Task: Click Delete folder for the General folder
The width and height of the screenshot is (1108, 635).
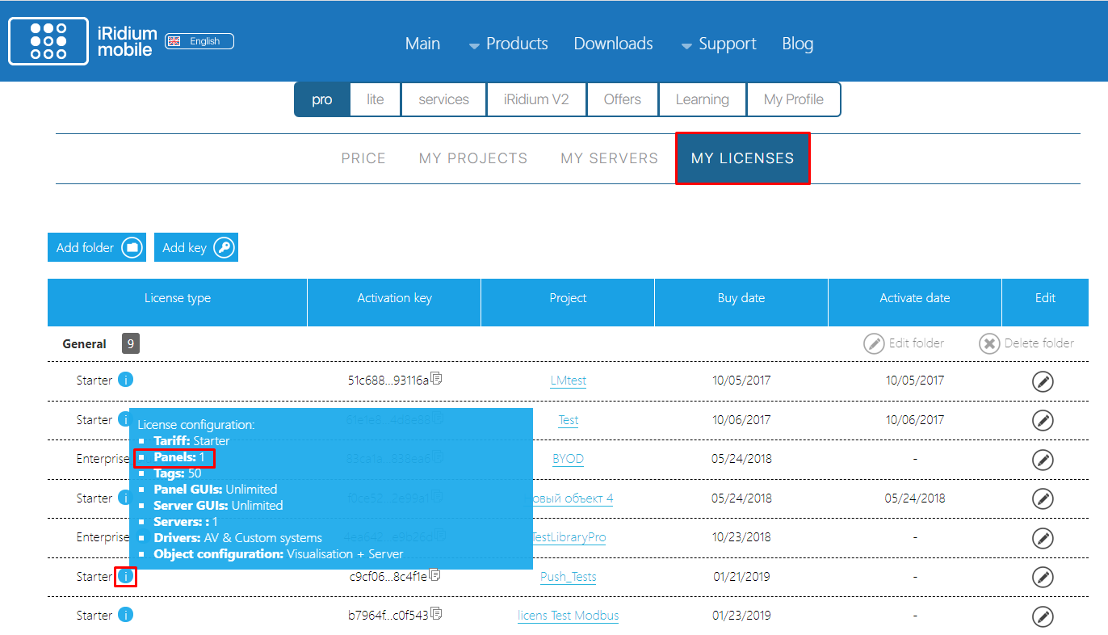Action: [1026, 343]
